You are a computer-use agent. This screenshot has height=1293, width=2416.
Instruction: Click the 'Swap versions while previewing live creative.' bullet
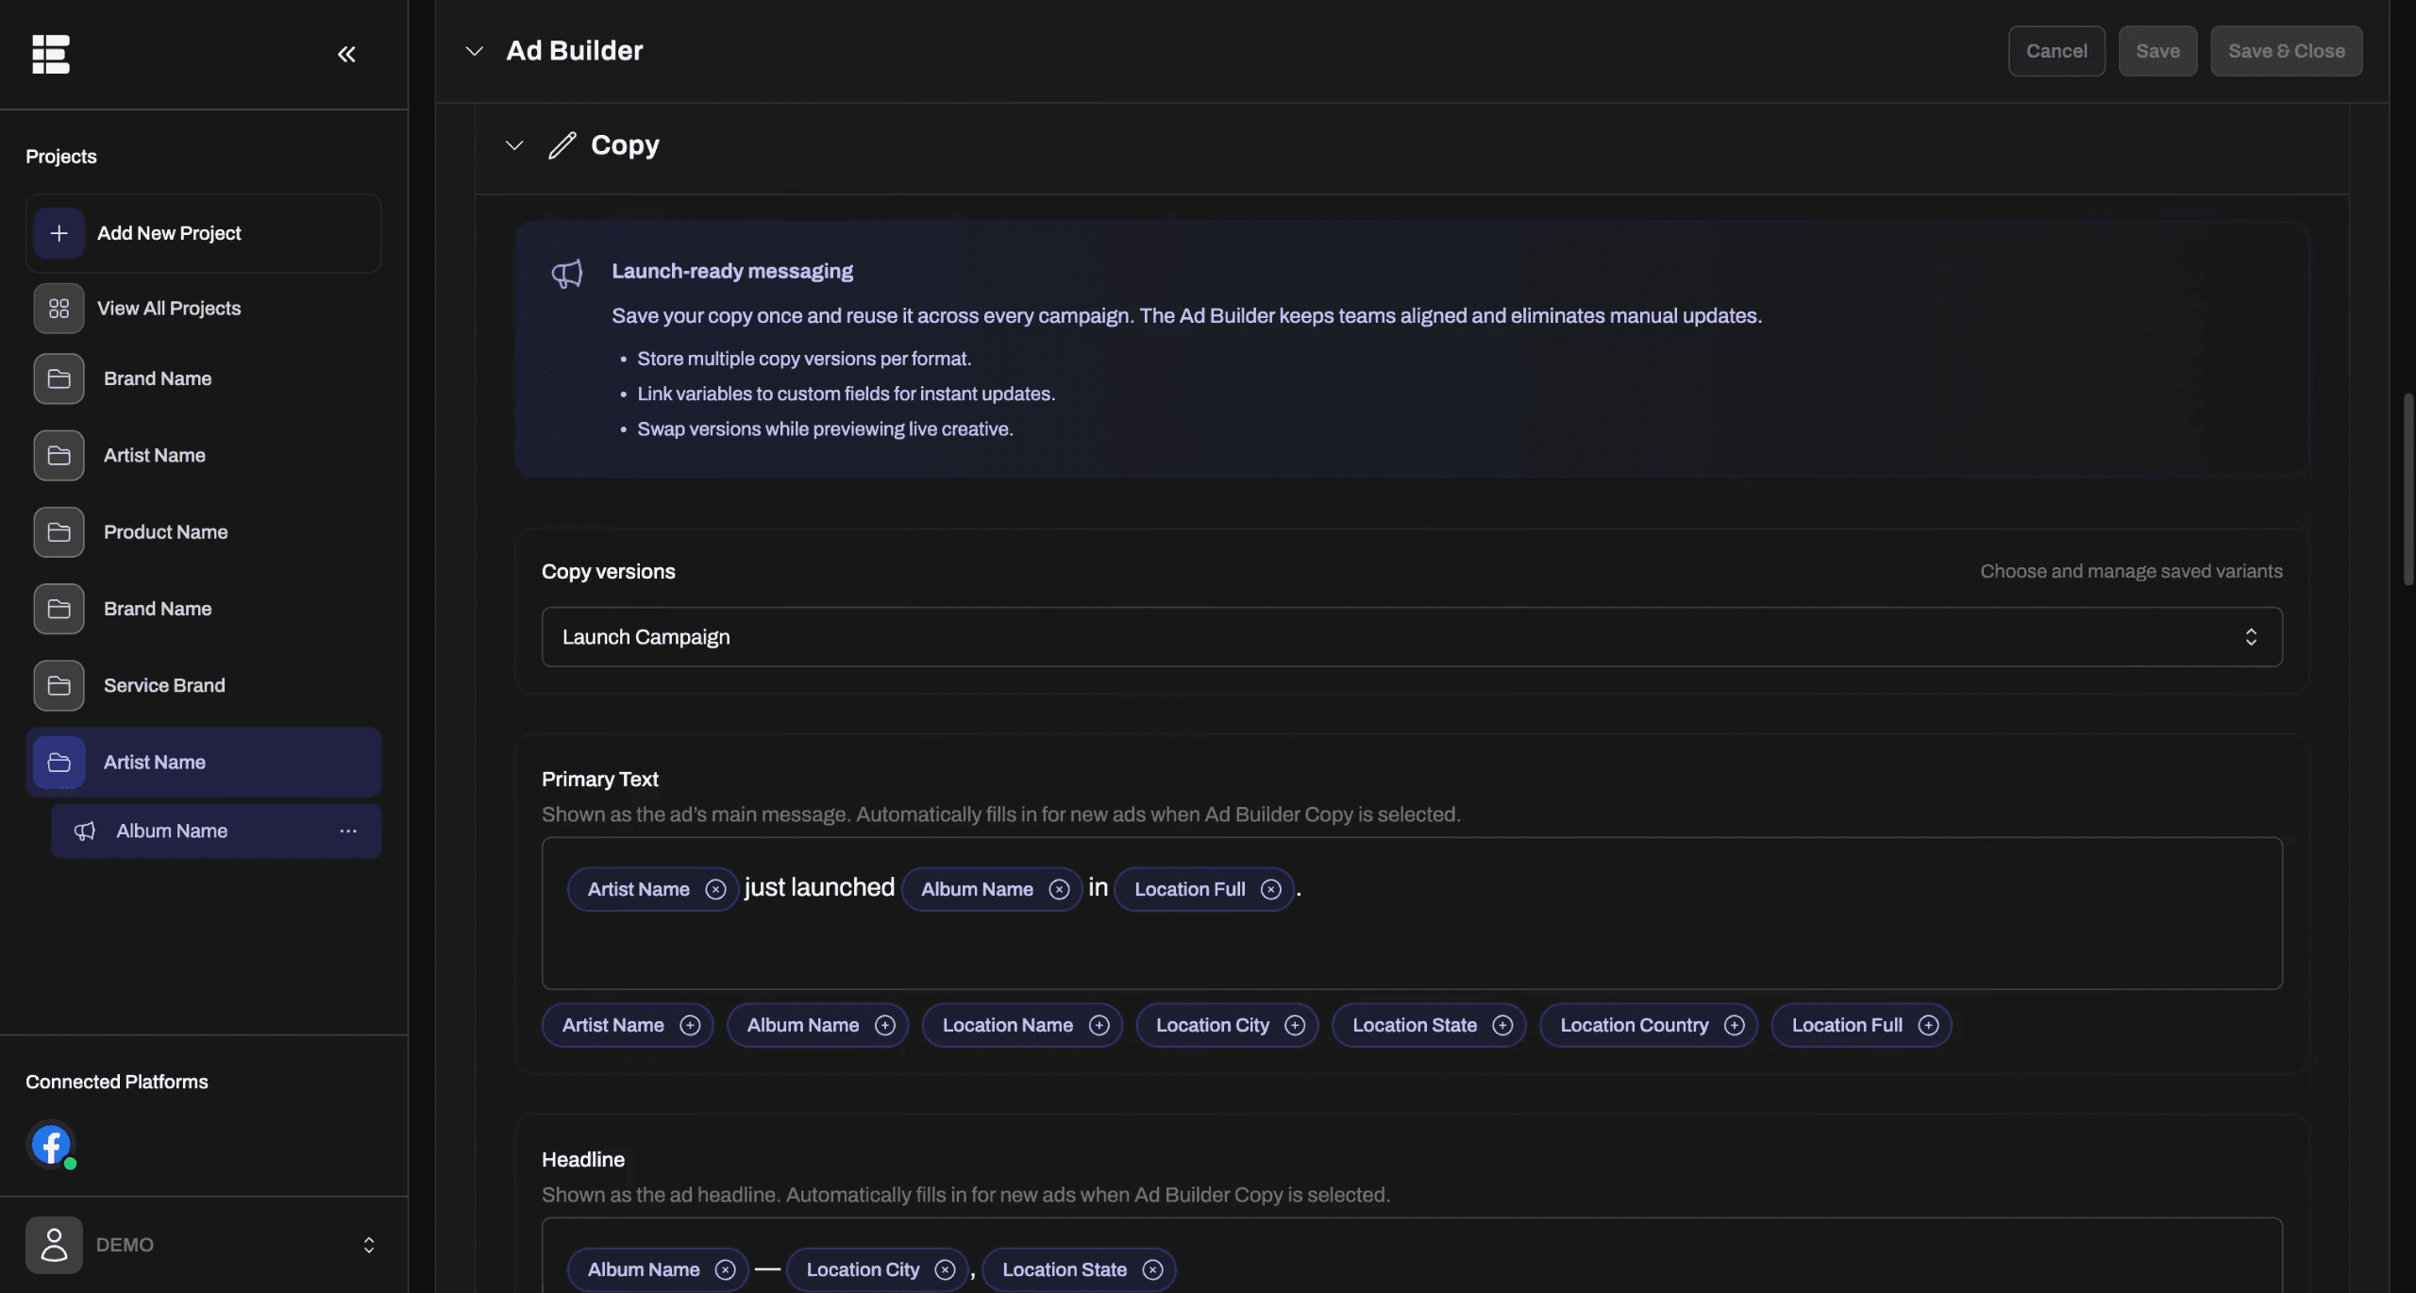[x=825, y=428]
